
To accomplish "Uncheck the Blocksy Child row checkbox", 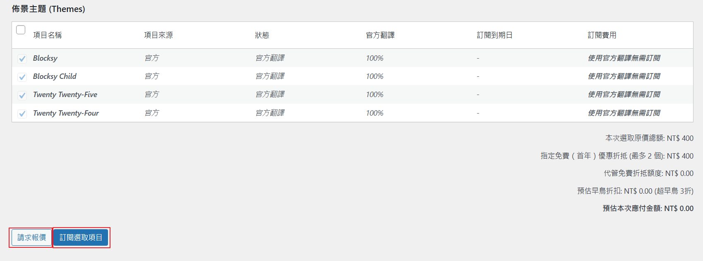I will [x=22, y=77].
